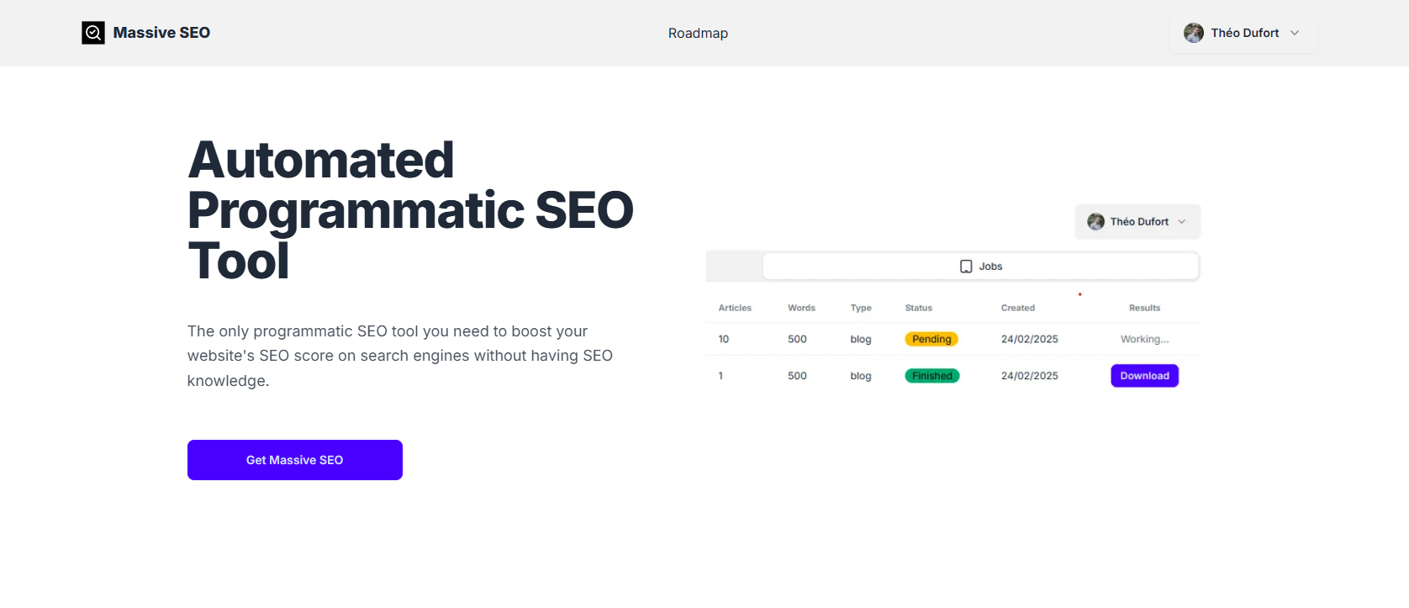Click the description paragraph about programmatic SEO
This screenshot has width=1409, height=608.
click(400, 356)
